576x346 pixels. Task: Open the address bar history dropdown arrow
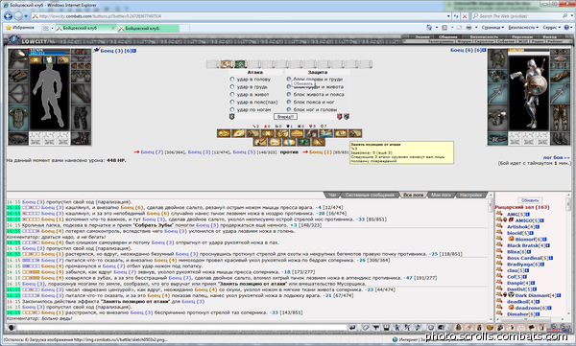coord(448,16)
